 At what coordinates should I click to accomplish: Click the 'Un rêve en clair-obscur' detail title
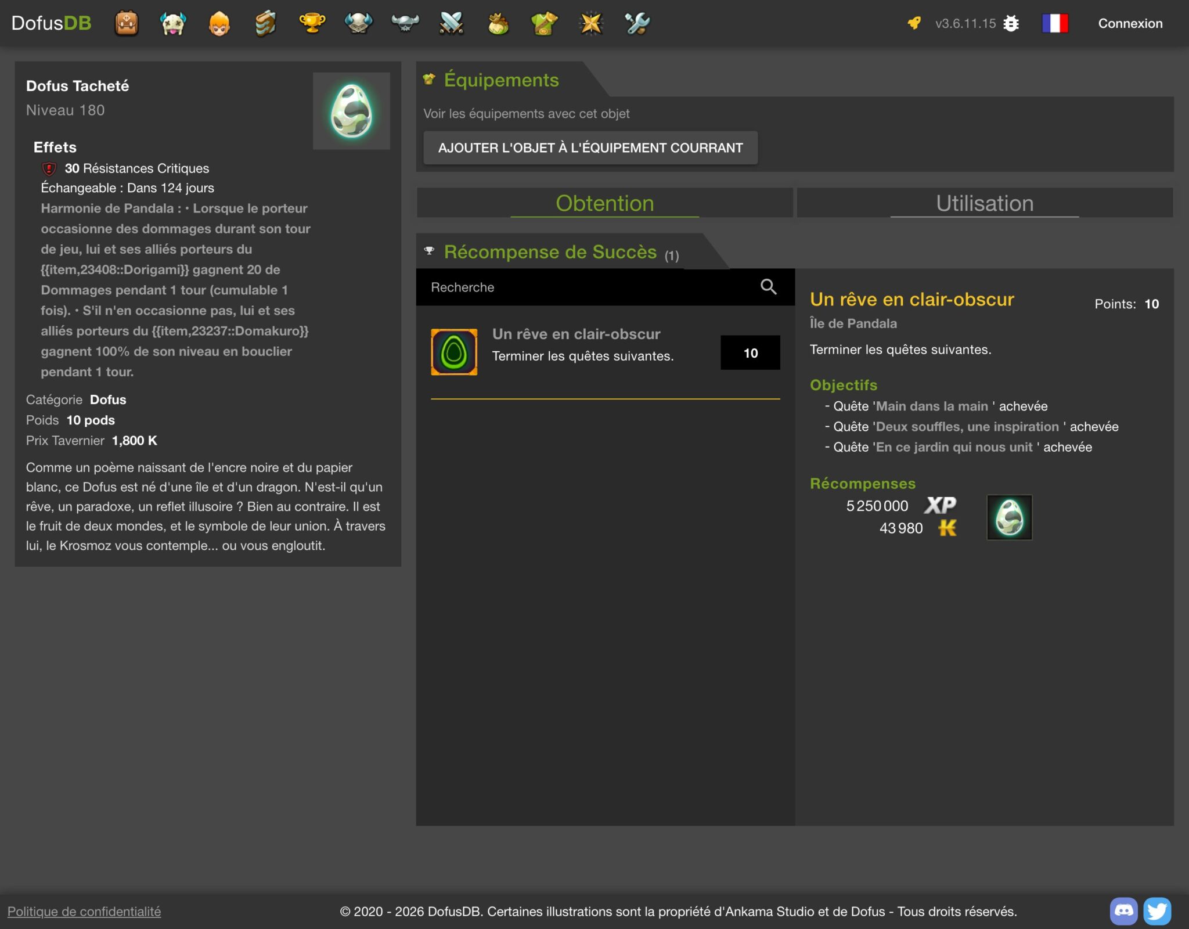pos(912,299)
